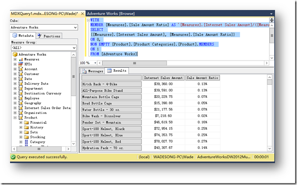Expand the Customer dimension node

coord(15,74)
